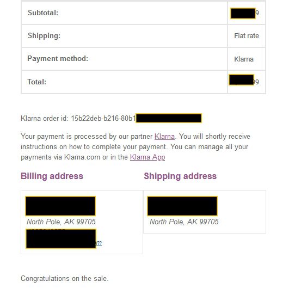The image size is (289, 288).
Task: Select the Subtotal label
Action: click(43, 13)
